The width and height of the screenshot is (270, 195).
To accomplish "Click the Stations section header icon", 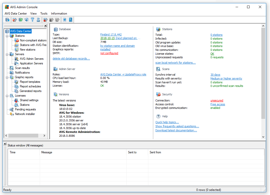I will (x=158, y=29).
